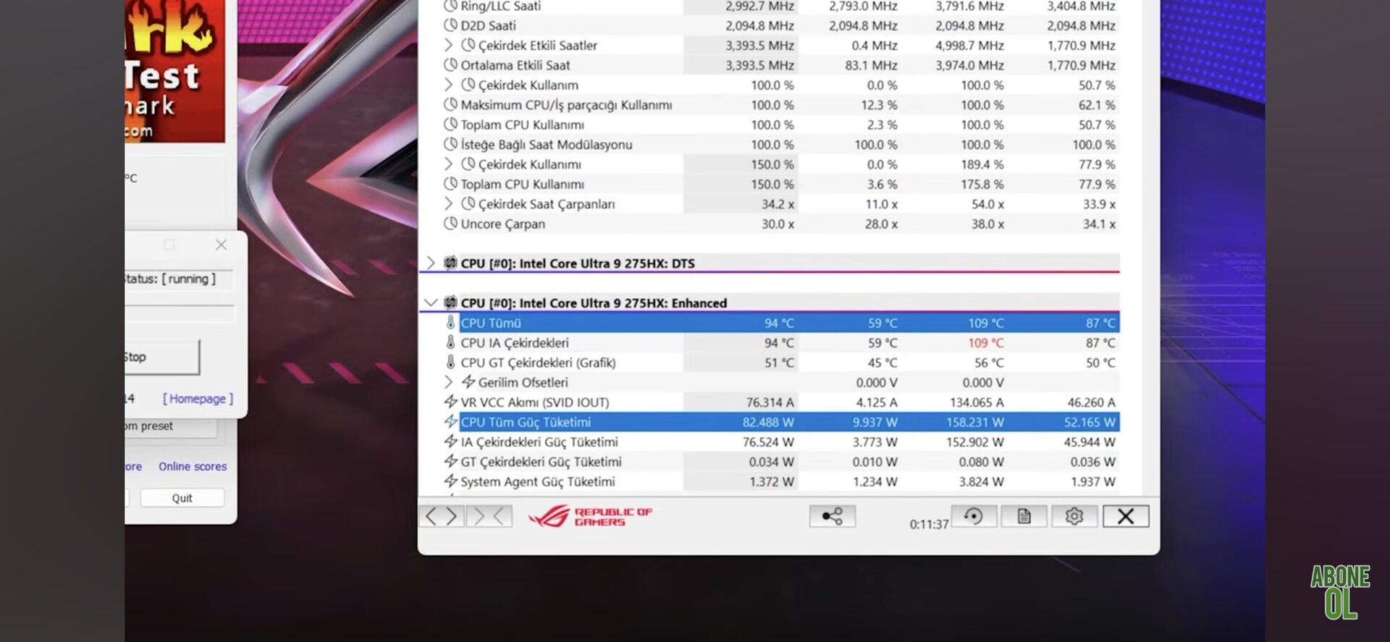This screenshot has height=642, width=1390.
Task: Click the clock icon beside Maksimum CPU/İş parçacığı Kullanımı
Action: (450, 104)
